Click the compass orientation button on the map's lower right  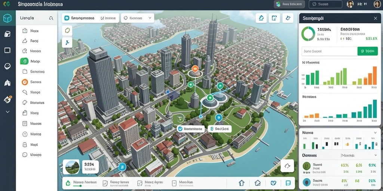[287, 166]
